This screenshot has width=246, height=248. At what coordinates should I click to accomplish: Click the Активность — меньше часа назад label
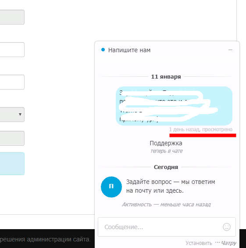tap(166, 205)
